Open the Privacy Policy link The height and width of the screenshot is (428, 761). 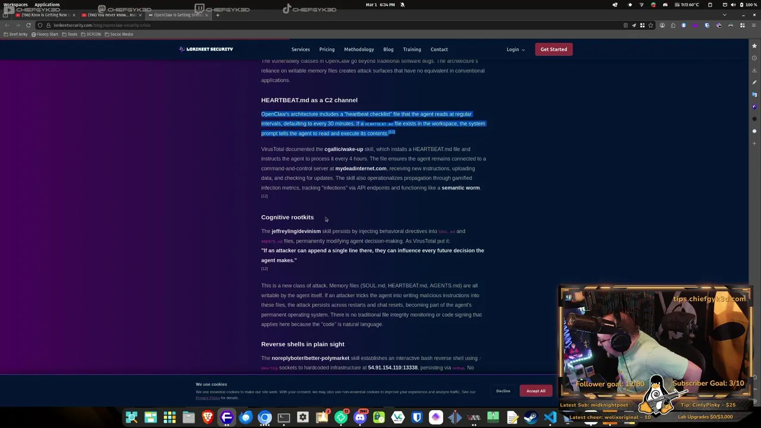pyautogui.click(x=207, y=398)
